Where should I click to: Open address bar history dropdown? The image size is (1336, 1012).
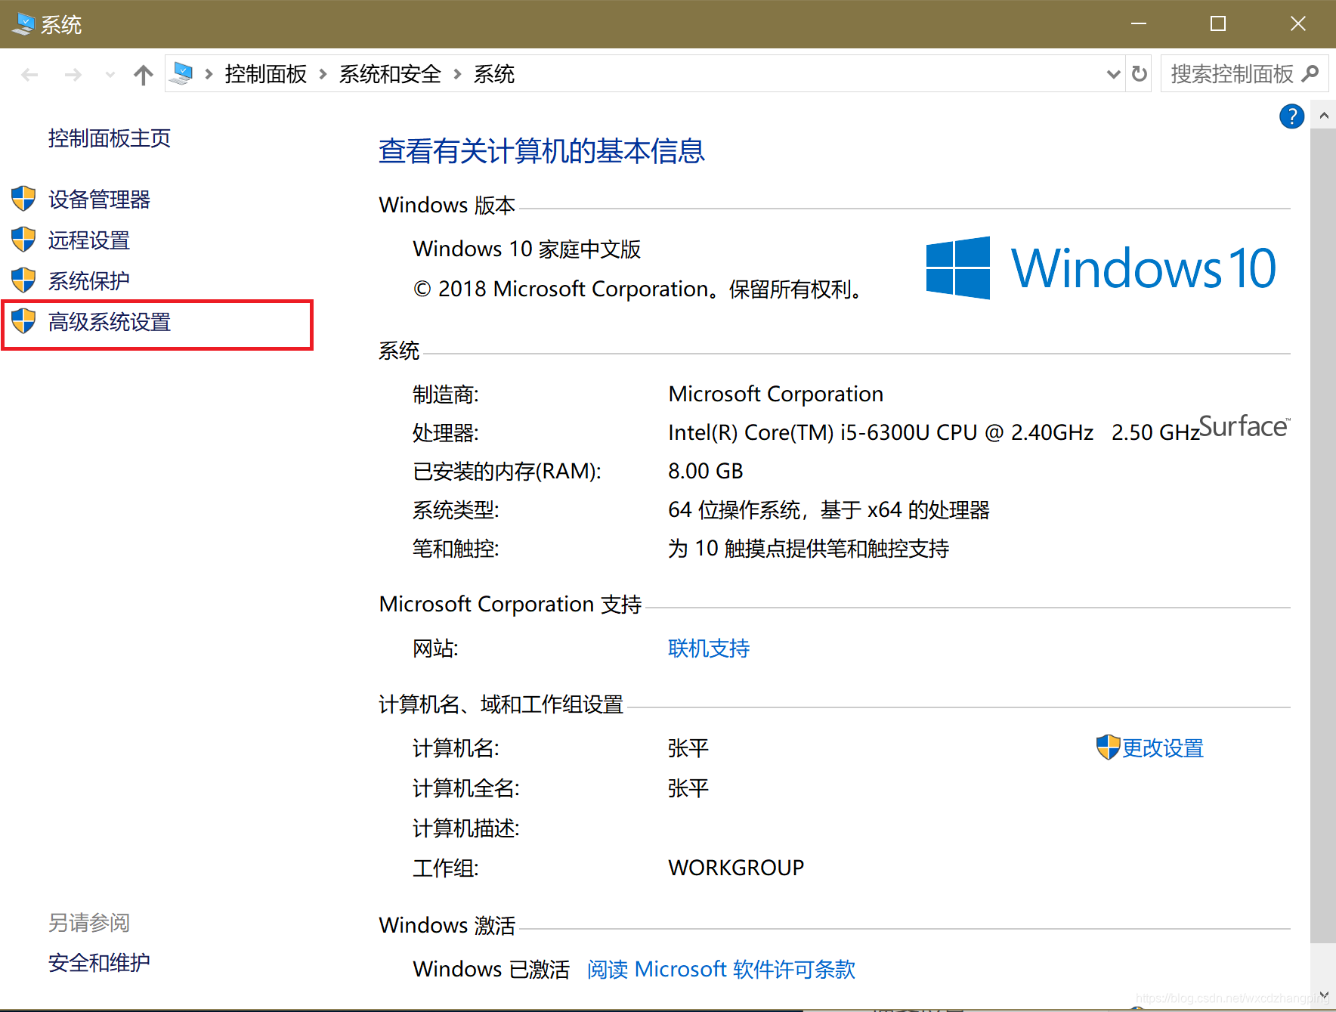(x=1113, y=73)
